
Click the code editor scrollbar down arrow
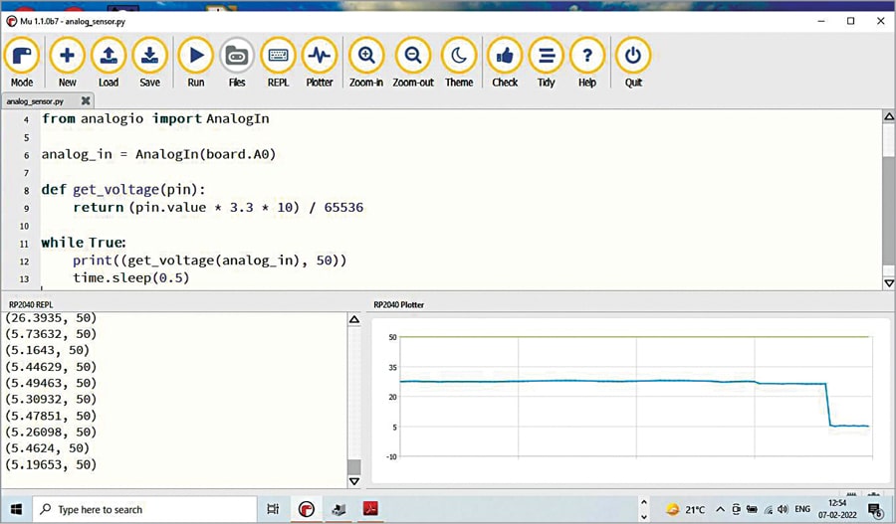point(888,283)
